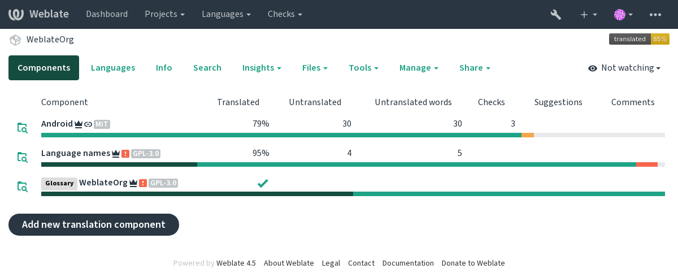
Task: Open the About Weblate footer link
Action: pos(289,263)
